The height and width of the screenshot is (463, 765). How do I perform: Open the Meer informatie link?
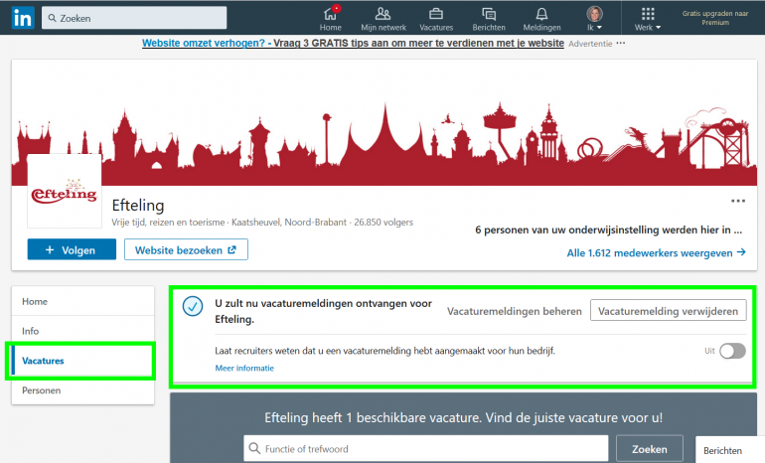tap(244, 368)
